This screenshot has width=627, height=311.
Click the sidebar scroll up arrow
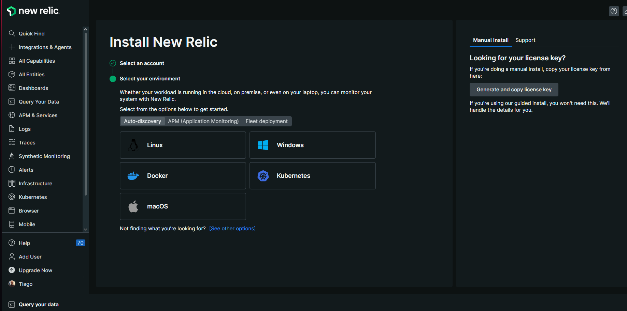coord(85,30)
